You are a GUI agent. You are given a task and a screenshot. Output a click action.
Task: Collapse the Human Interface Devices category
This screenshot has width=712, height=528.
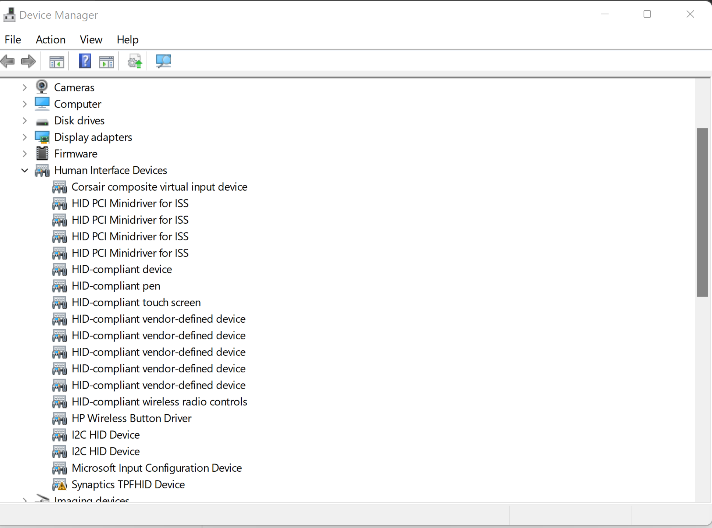25,170
